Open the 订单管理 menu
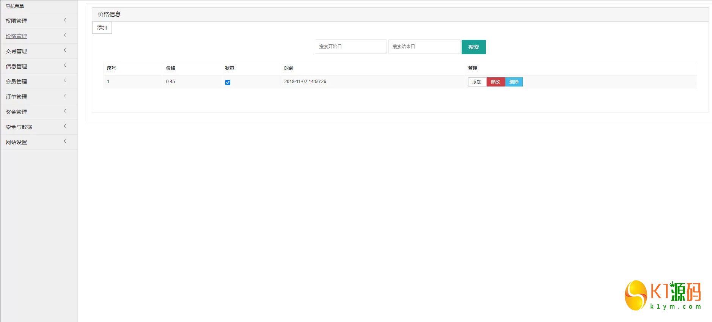This screenshot has width=712, height=322. [x=39, y=97]
